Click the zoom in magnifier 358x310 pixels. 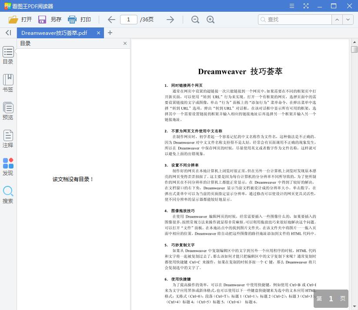(211, 20)
